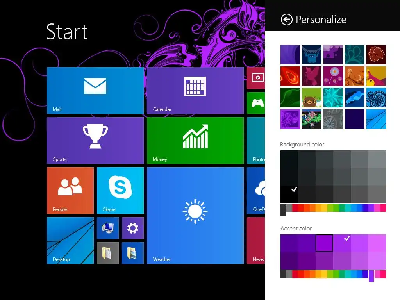Choose the checked purple accent color swatch
400x300 pixels.
pos(342,243)
